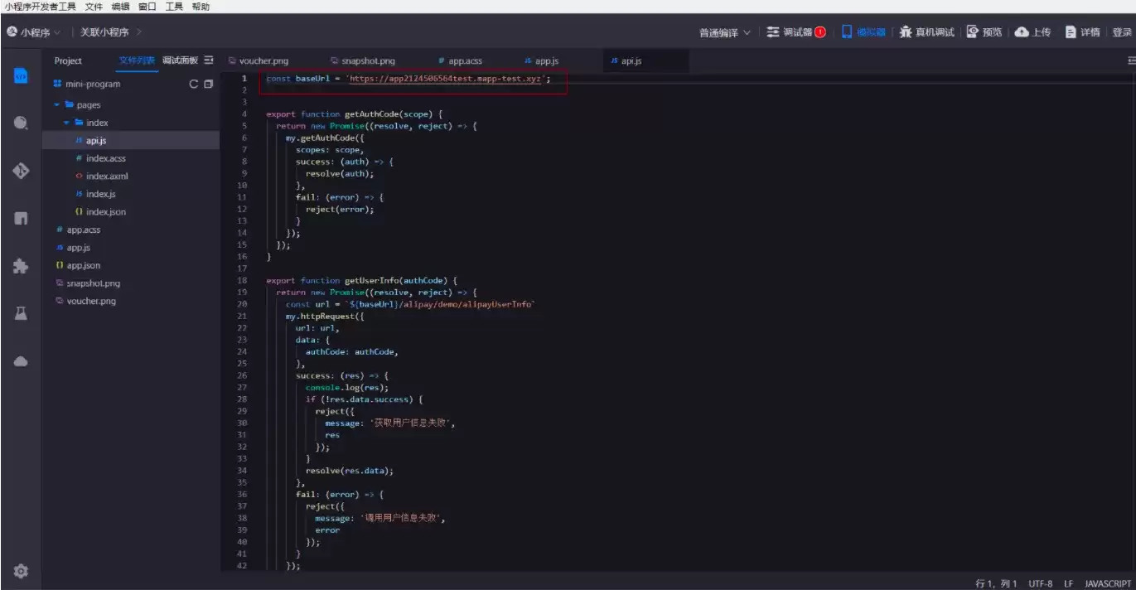1136x590 pixels.
Task: Open the package sidebar icon below git
Action: coord(21,219)
